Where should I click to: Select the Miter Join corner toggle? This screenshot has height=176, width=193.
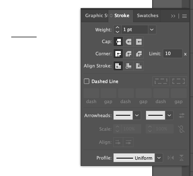pos(118,54)
